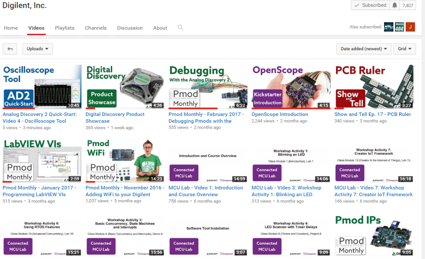Click the back arrow above the video grid
This screenshot has height=259, width=425.
(10, 49)
